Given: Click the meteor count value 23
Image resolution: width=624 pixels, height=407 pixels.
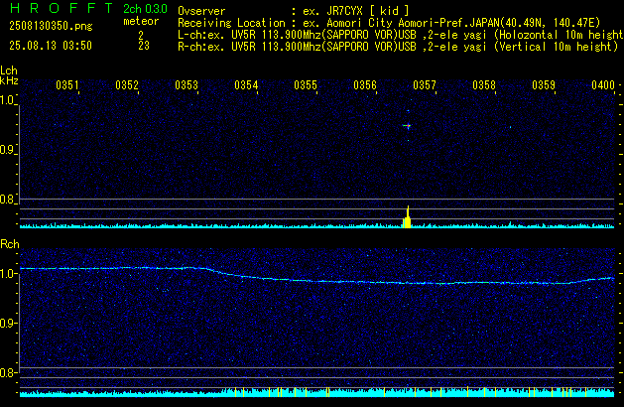Looking at the screenshot, I should [144, 46].
